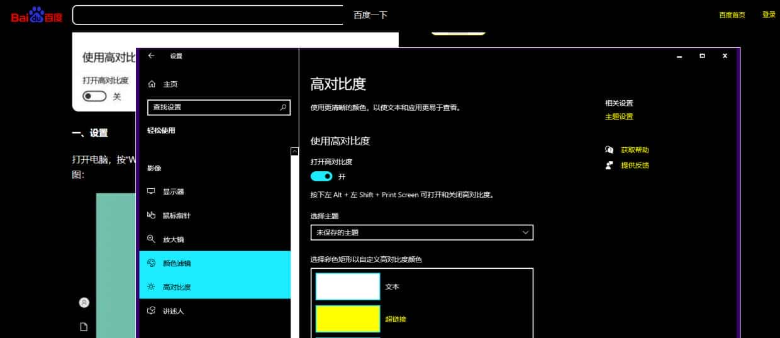The width and height of the screenshot is (780, 338).
Task: Select the 高对比度 sun icon
Action: [x=151, y=287]
